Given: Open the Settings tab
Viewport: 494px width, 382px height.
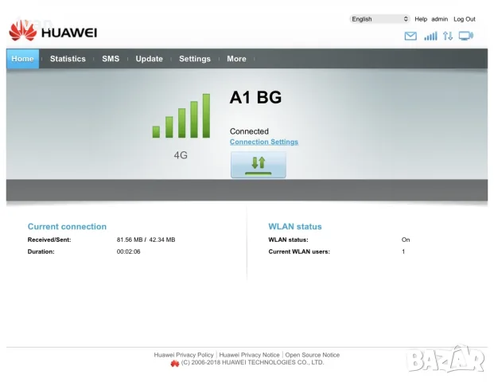Looking at the screenshot, I should [195, 59].
